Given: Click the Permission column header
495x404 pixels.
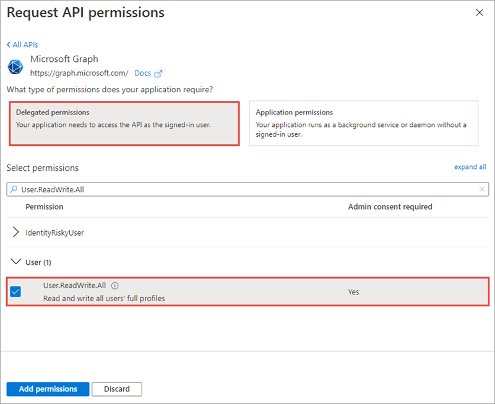Looking at the screenshot, I should click(45, 207).
